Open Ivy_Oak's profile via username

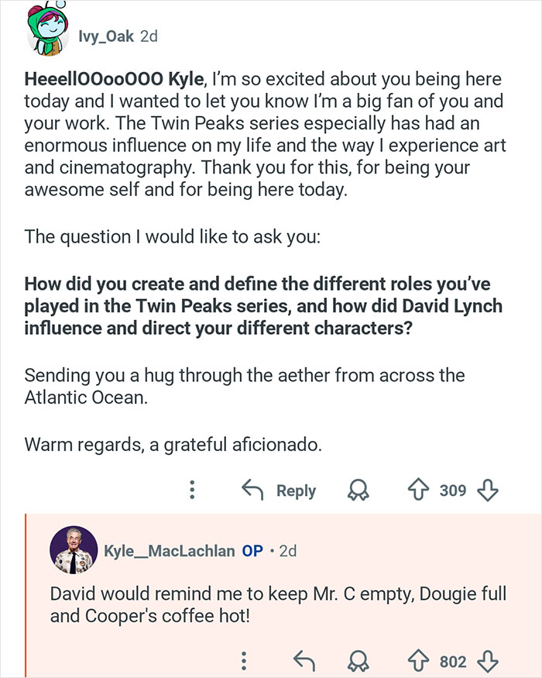(x=107, y=37)
